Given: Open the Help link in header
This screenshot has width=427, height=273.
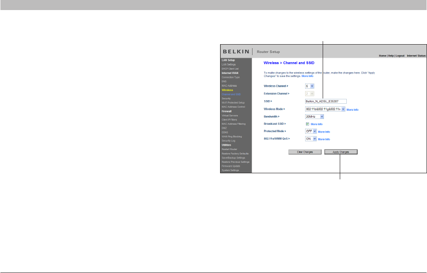Looking at the screenshot, I should click(391, 56).
